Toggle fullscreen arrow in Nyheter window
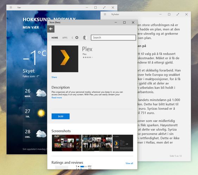This screenshot has height=175, width=198. click(x=178, y=14)
